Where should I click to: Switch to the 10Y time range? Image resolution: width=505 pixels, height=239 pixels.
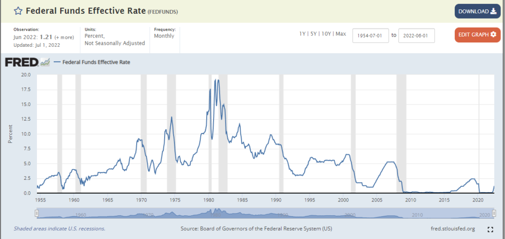click(326, 34)
